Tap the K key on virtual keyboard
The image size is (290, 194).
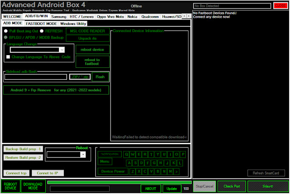[174, 163]
